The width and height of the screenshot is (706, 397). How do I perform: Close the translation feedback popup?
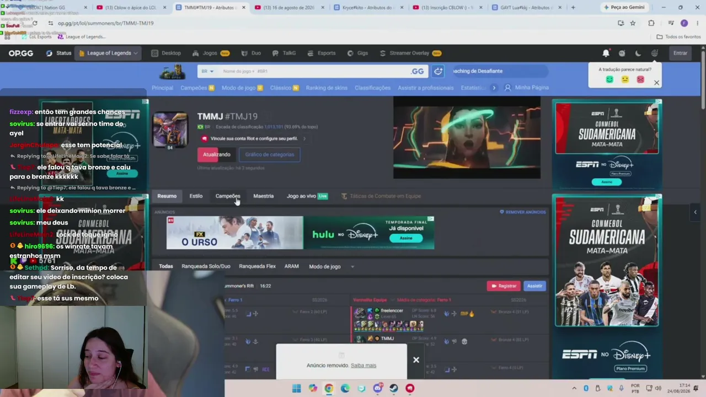click(656, 83)
